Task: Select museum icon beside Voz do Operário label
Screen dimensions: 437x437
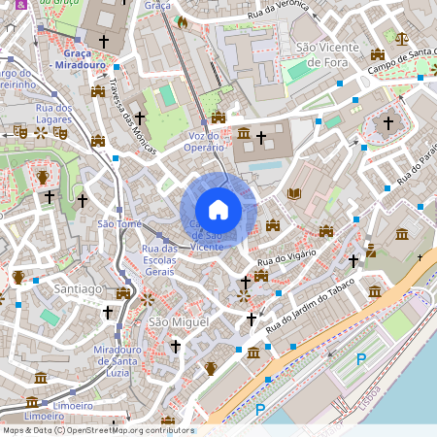Action: coord(244,133)
